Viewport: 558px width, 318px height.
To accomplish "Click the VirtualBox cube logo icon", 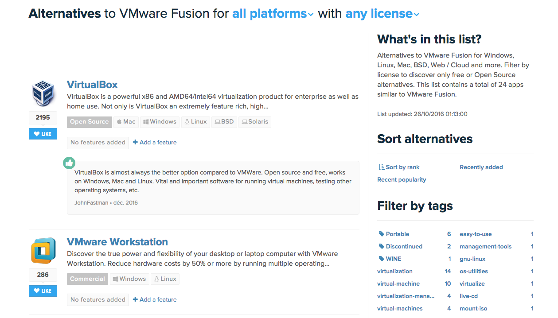I will pos(43,93).
